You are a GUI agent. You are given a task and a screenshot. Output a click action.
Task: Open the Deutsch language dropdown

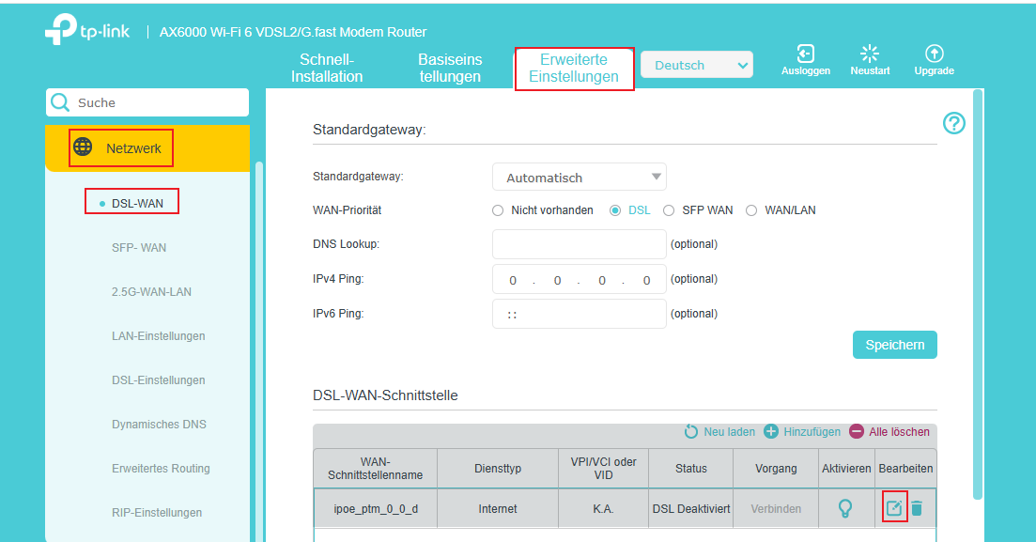coord(697,65)
